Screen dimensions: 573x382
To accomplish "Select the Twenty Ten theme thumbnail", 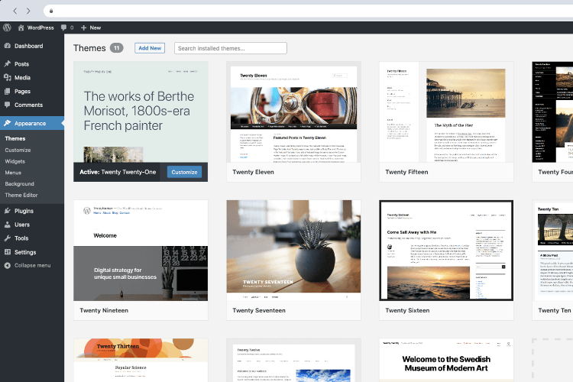I will coord(552,251).
